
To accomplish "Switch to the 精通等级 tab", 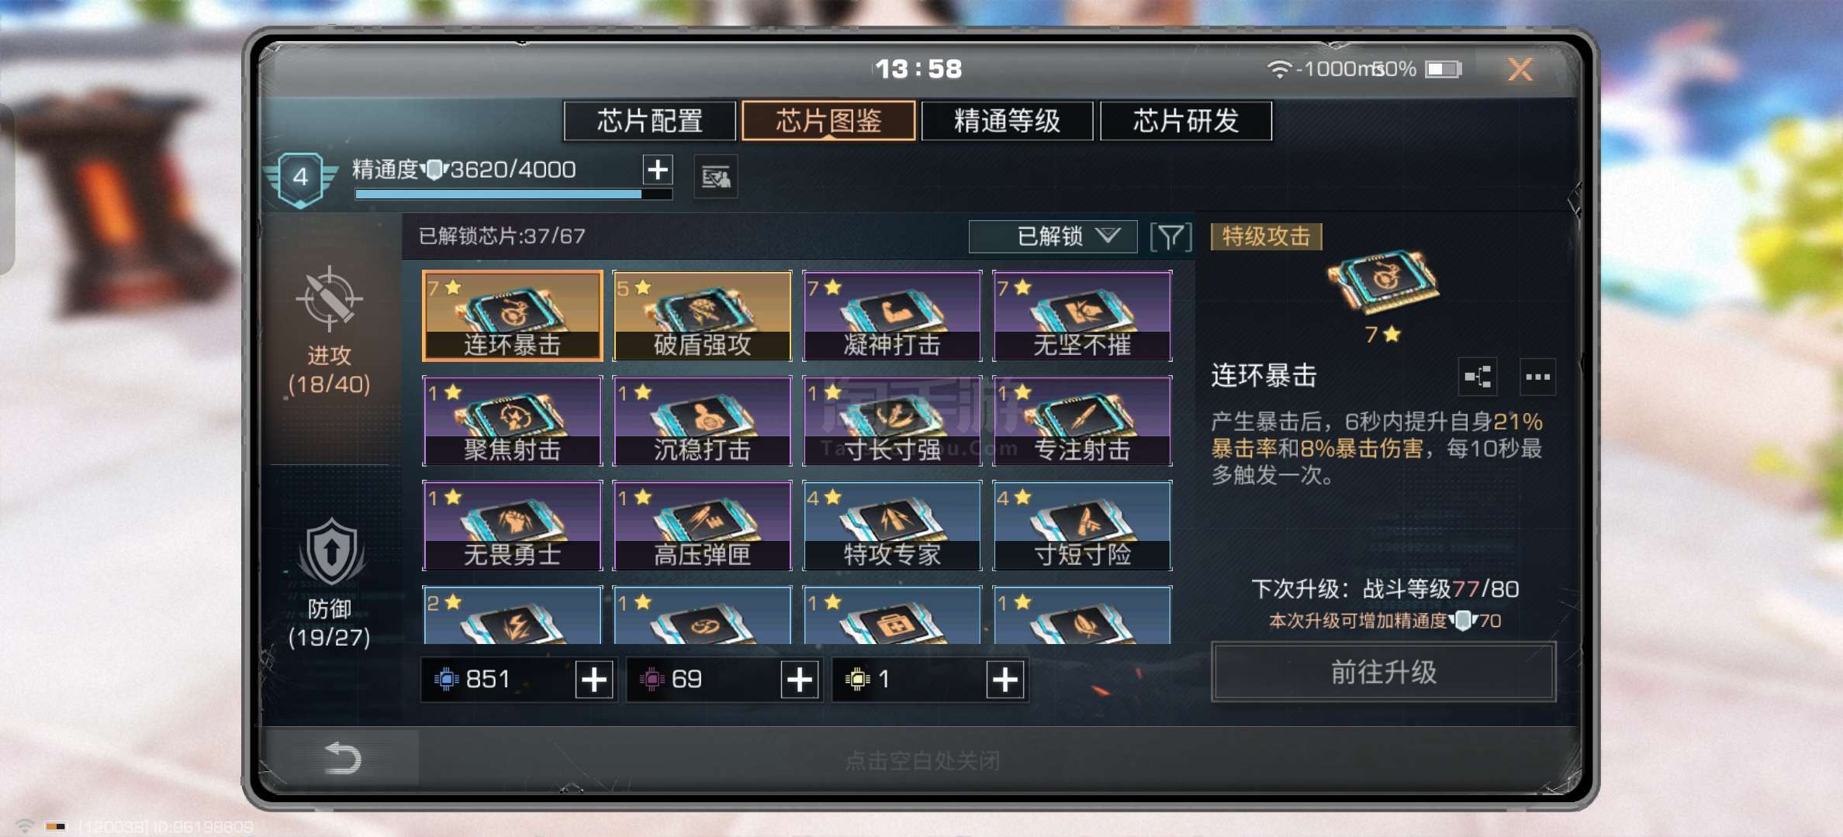I will [1007, 121].
